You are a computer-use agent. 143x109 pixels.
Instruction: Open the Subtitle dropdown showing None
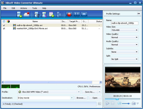point(125,52)
